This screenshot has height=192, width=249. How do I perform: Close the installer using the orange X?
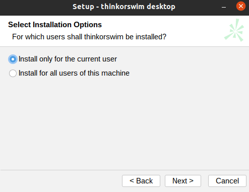click(x=241, y=6)
